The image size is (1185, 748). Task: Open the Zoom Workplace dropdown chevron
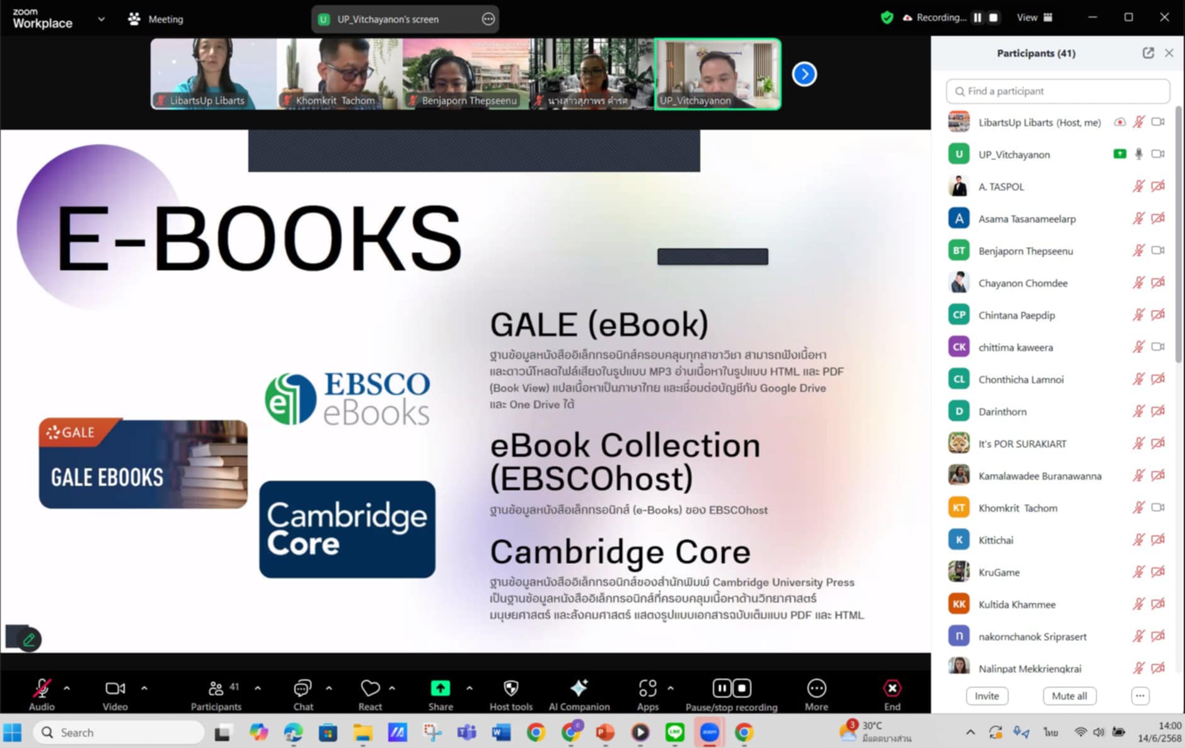101,19
